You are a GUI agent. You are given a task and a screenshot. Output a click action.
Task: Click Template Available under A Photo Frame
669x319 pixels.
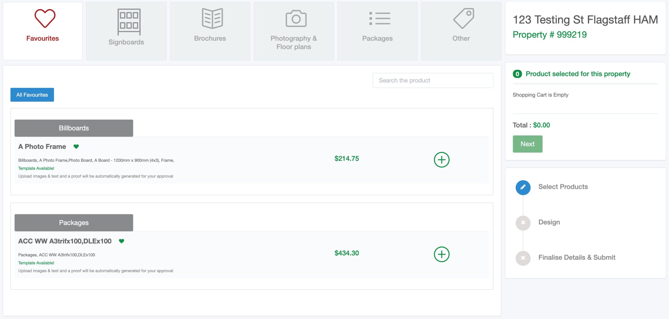click(36, 168)
